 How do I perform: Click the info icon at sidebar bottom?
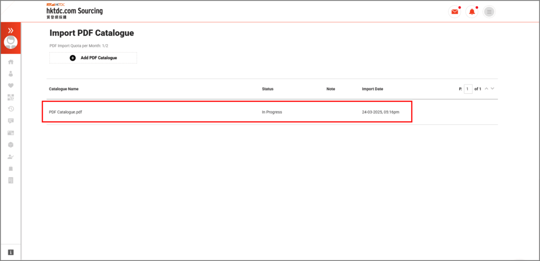click(11, 252)
